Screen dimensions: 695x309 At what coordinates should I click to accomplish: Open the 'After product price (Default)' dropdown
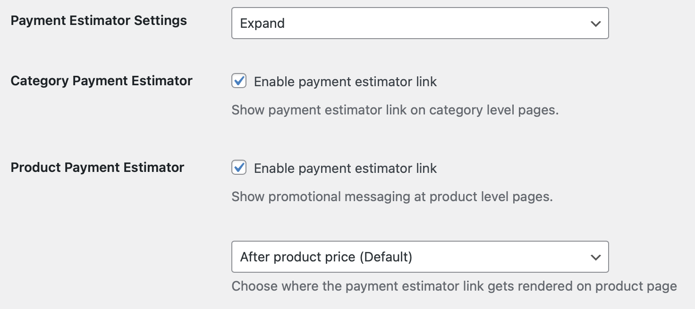(x=419, y=257)
